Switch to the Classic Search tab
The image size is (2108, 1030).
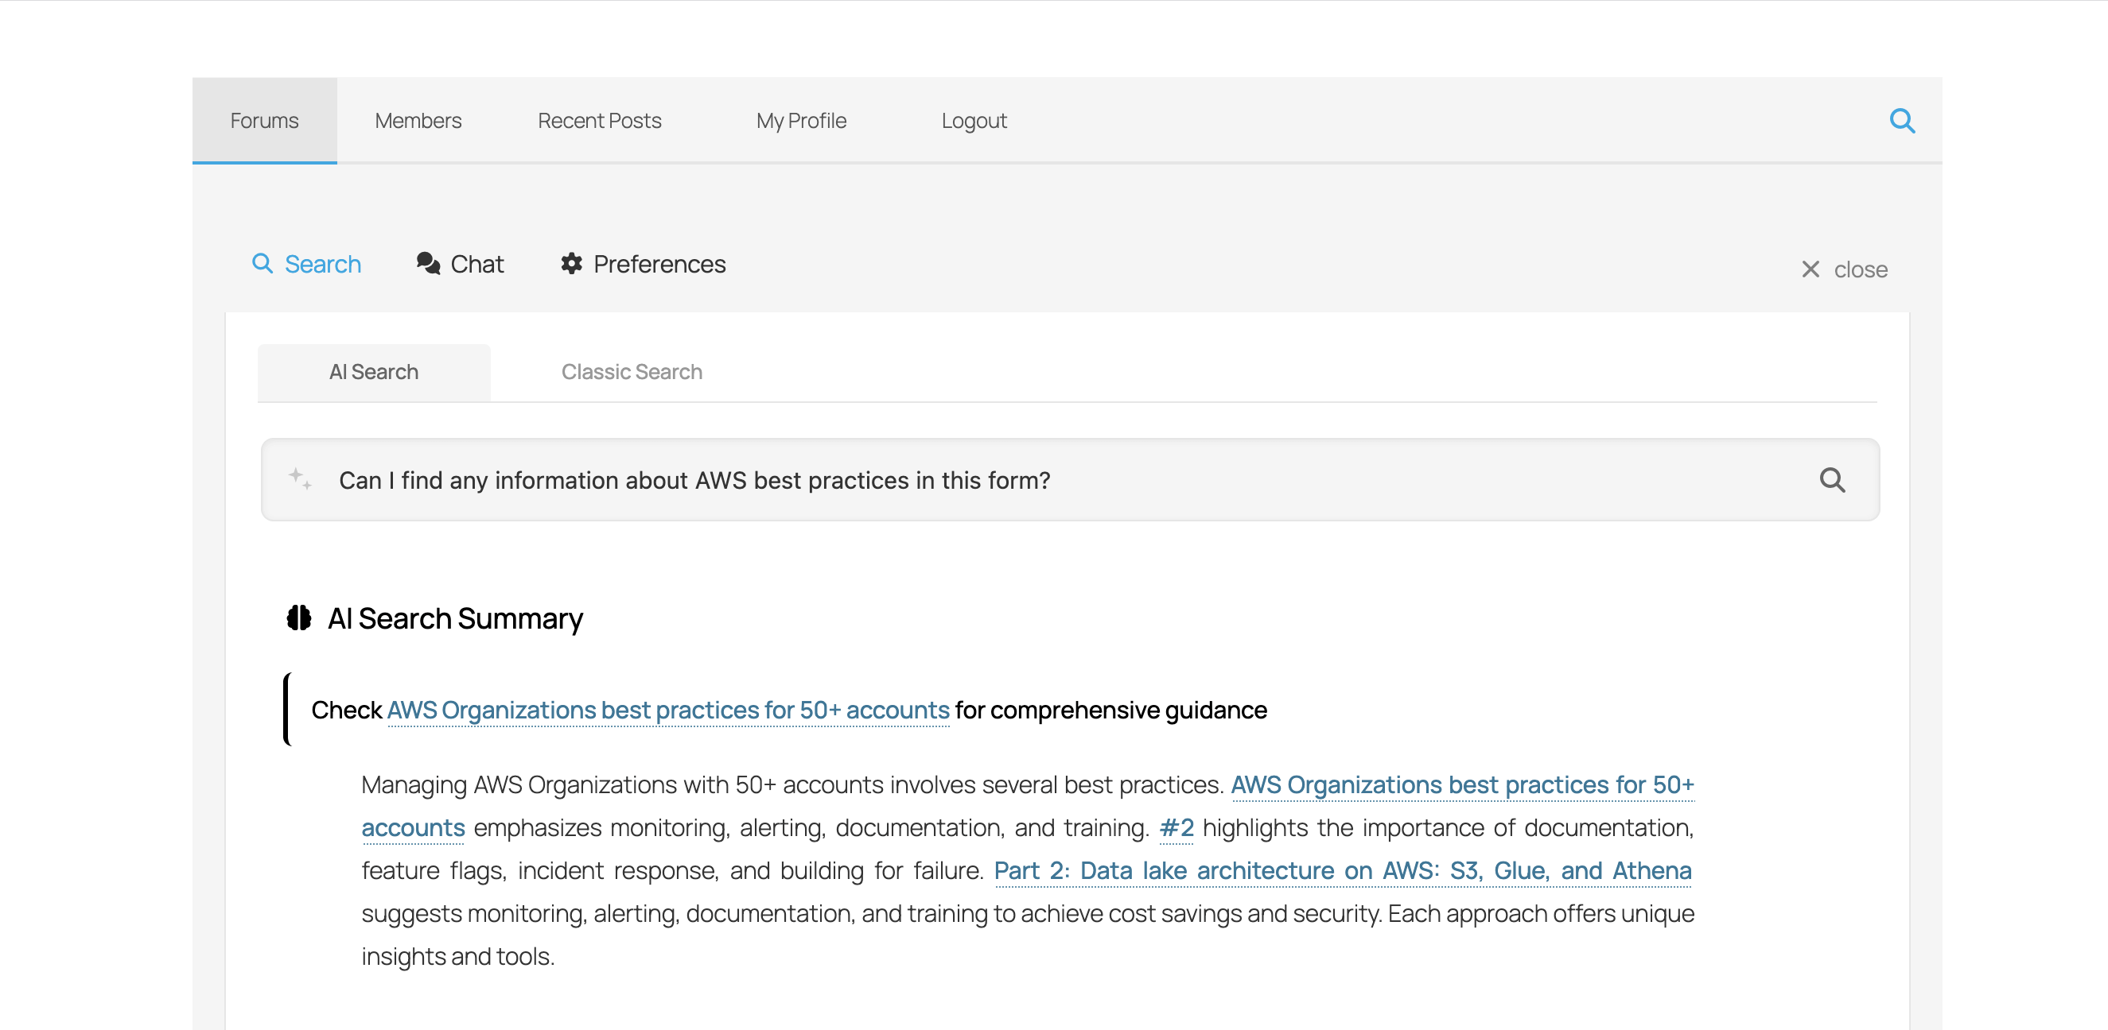(631, 372)
